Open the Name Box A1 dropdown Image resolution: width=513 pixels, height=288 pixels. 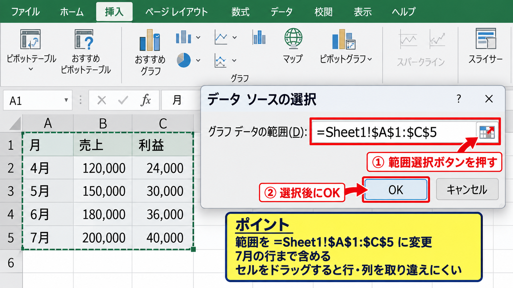pos(66,100)
